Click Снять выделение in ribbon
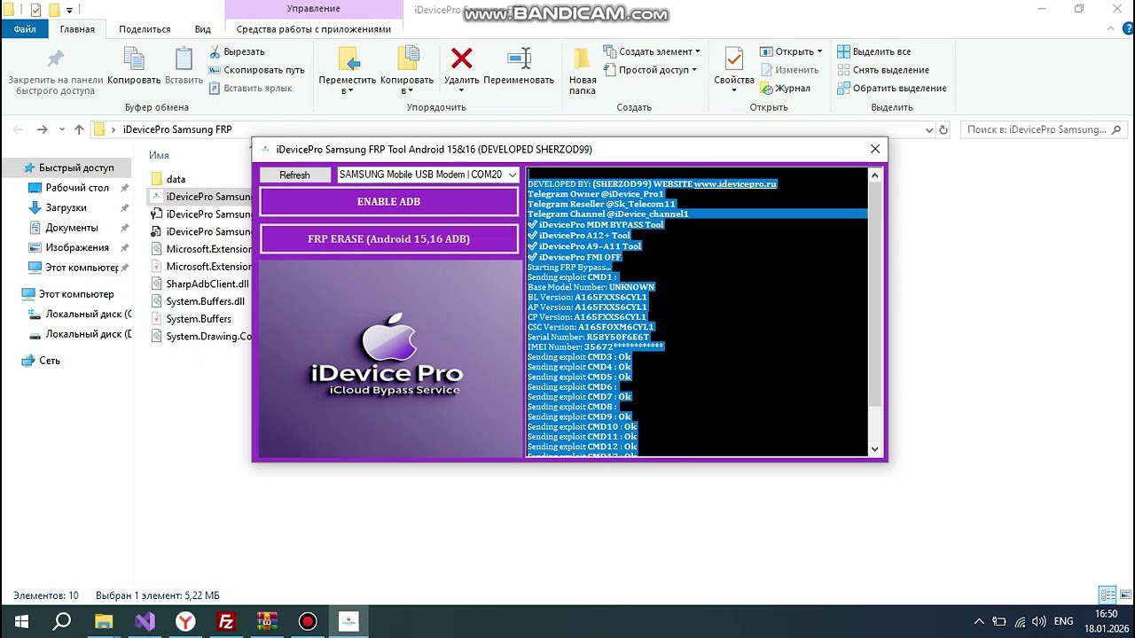 (883, 70)
